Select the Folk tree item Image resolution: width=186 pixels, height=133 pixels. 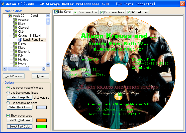[21, 56]
